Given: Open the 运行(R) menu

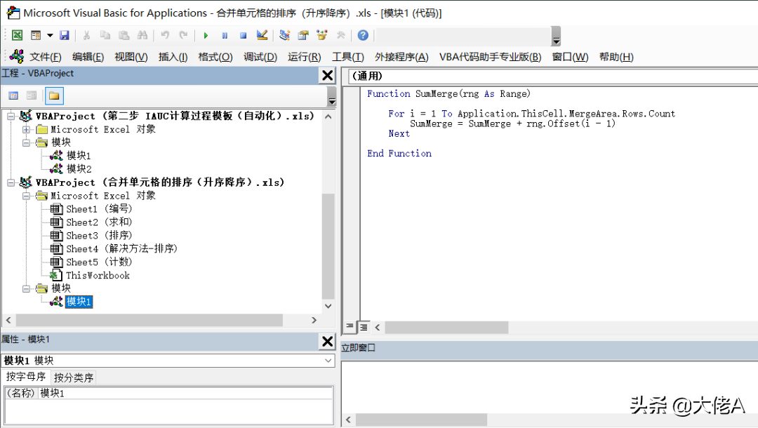Looking at the screenshot, I should (x=305, y=57).
